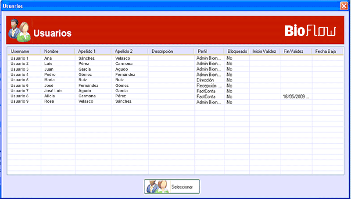The image size is (351, 200).
Task: Click the Perfil column header
Action: tap(203, 51)
